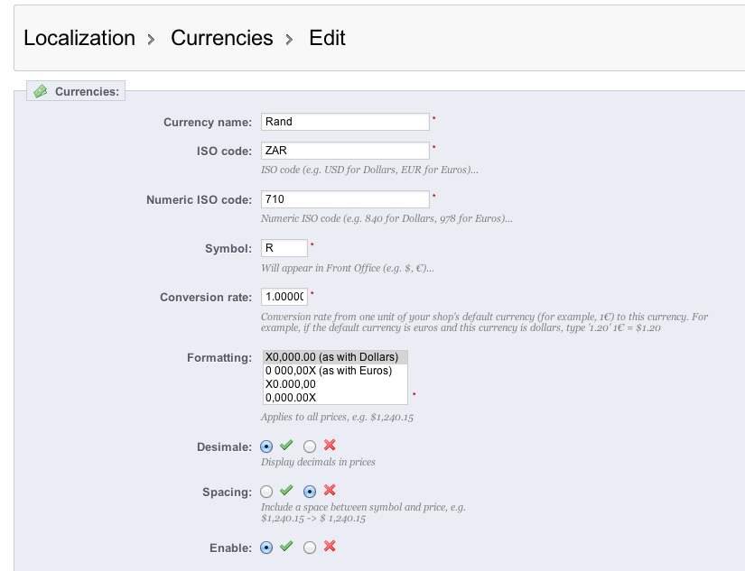745x571 pixels.
Task: Click the green check icon for Enable
Action: pos(286,547)
